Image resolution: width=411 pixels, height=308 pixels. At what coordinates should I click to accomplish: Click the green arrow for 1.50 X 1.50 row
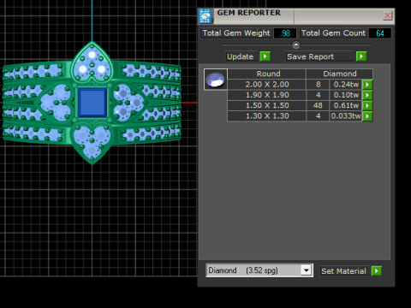tap(367, 105)
